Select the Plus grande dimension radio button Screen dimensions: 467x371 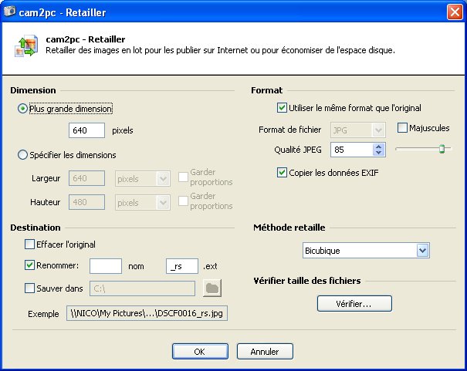coord(22,109)
